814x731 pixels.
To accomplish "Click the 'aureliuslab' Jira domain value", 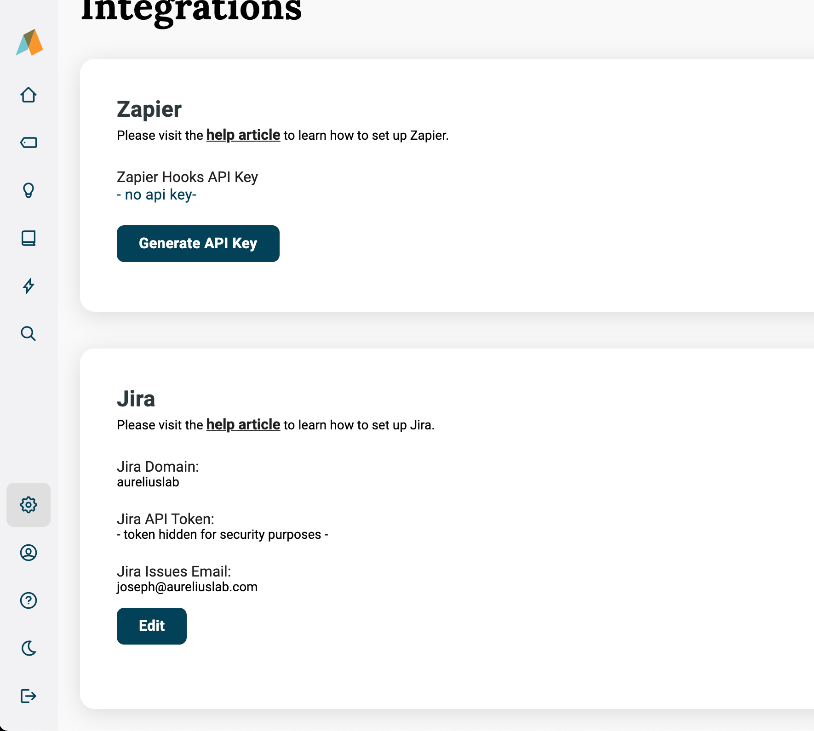I will pos(148,482).
